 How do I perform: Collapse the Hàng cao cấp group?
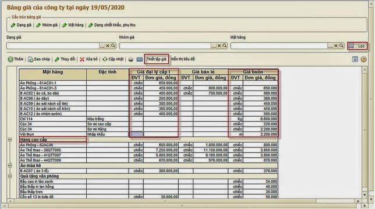[10, 140]
